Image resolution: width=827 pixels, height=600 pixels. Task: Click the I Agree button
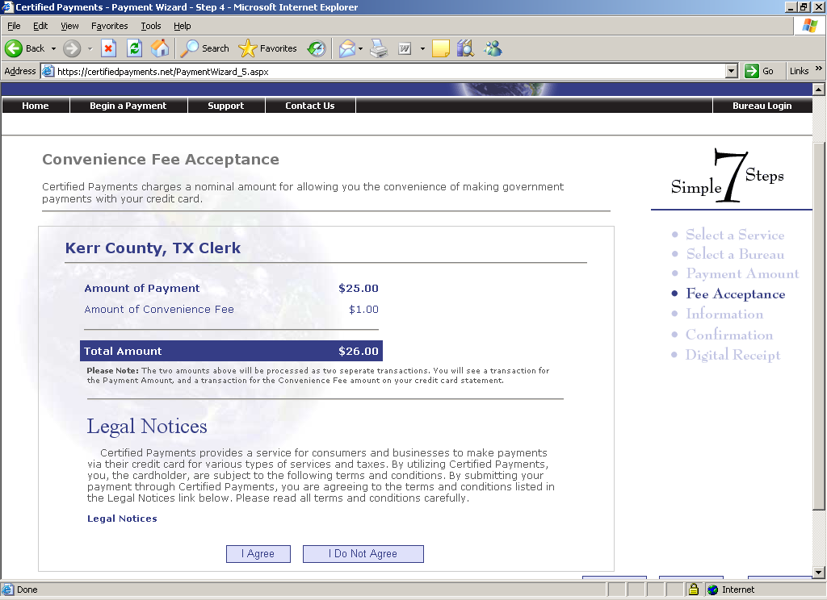coord(258,554)
